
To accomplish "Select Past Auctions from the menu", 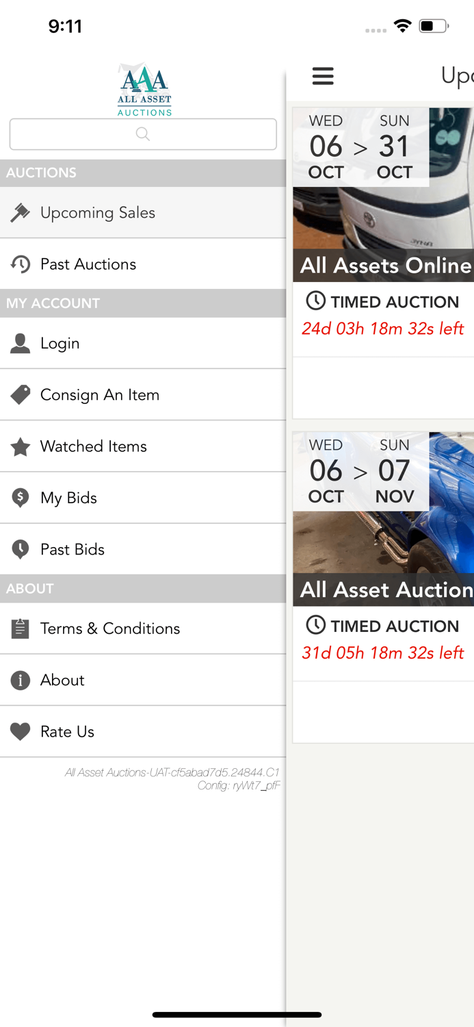I will [x=88, y=264].
